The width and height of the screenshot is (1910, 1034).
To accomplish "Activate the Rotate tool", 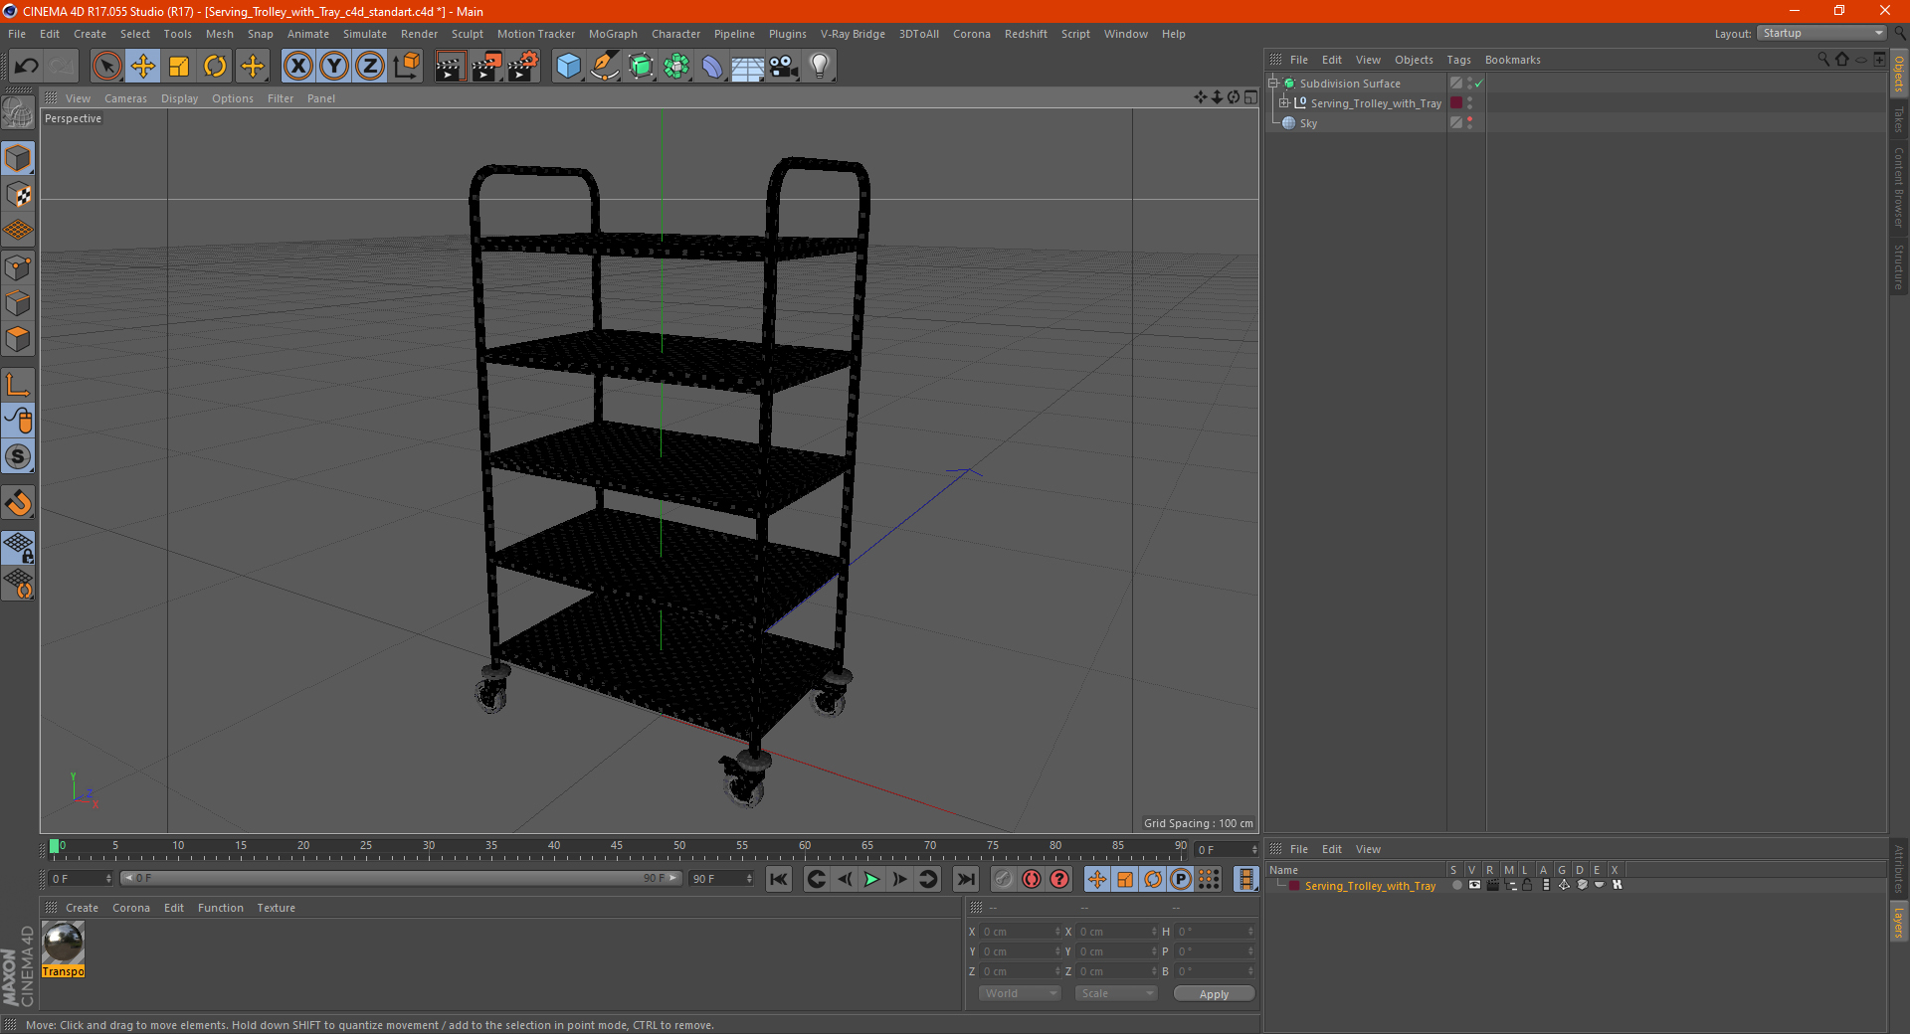I will coord(215,67).
